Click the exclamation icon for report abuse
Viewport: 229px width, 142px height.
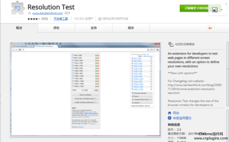(x=170, y=118)
